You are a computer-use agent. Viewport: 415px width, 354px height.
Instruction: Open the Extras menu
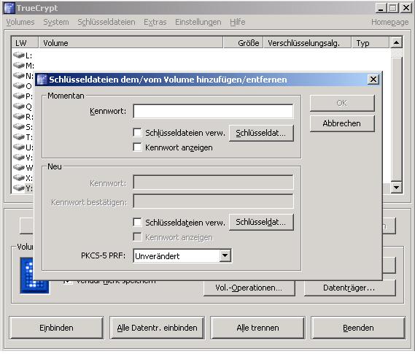coord(155,22)
